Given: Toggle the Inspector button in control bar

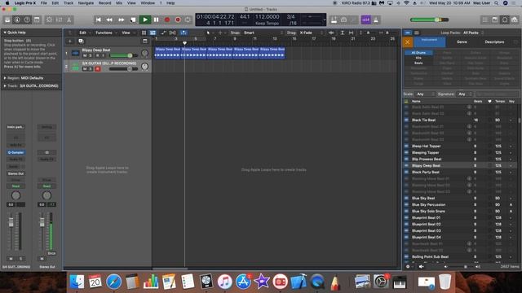Looking at the screenshot, I should [x=17, y=20].
